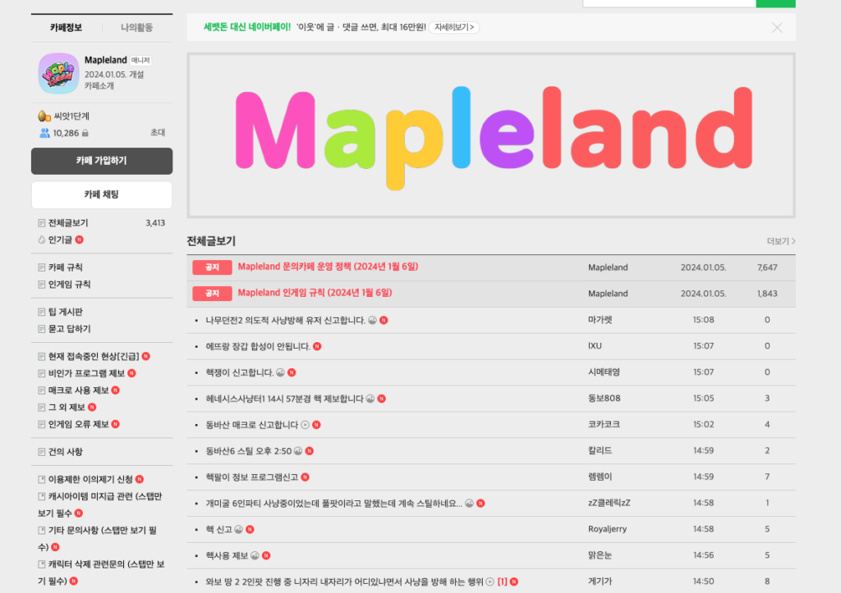Open 현재 접속중인 현상[긴급] board
This screenshot has height=593, width=841.
coord(94,356)
